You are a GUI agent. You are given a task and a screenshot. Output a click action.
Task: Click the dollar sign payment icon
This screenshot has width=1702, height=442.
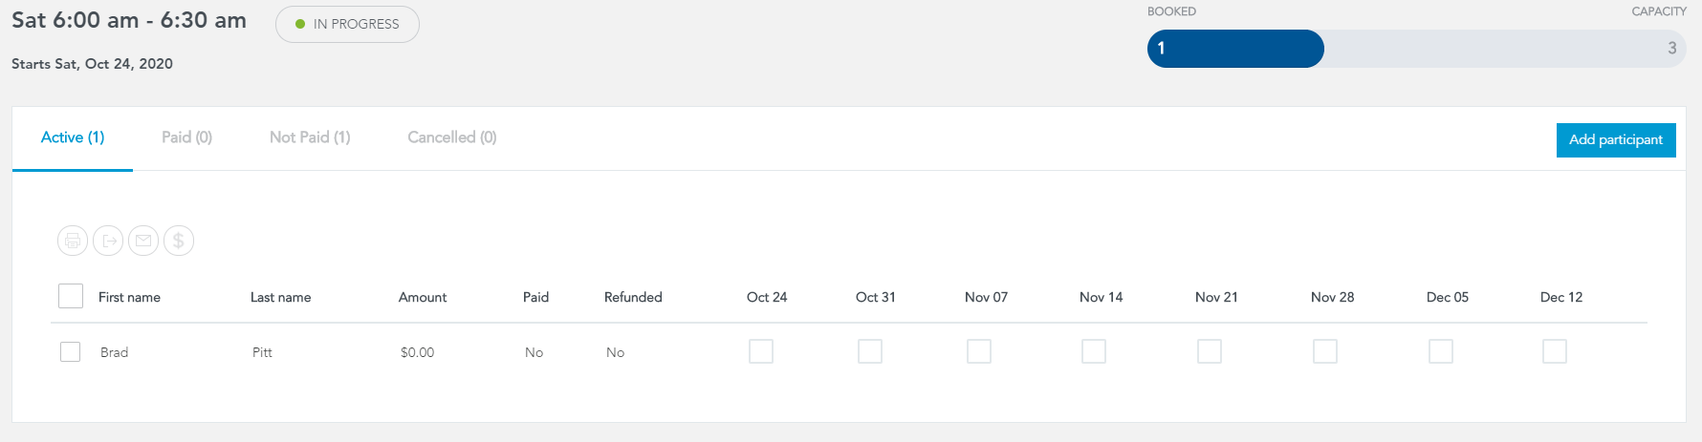pos(179,241)
